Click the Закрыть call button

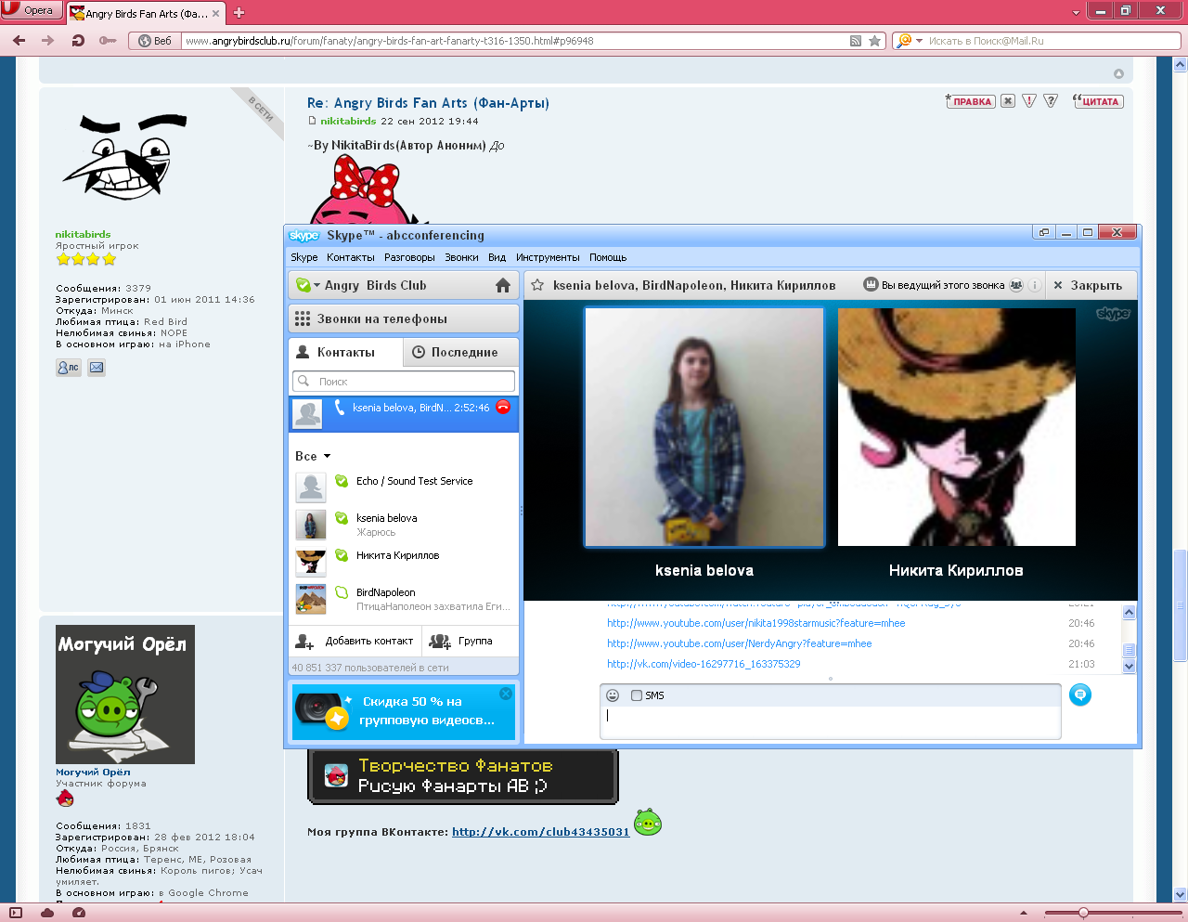pos(1088,285)
